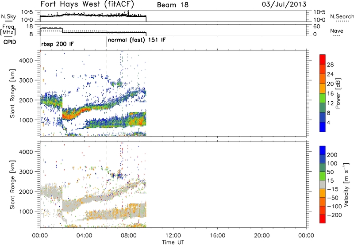Viewport: 354px width, 245px height.
Task: Click the 'Beam 18' label
Action: pyautogui.click(x=173, y=5)
